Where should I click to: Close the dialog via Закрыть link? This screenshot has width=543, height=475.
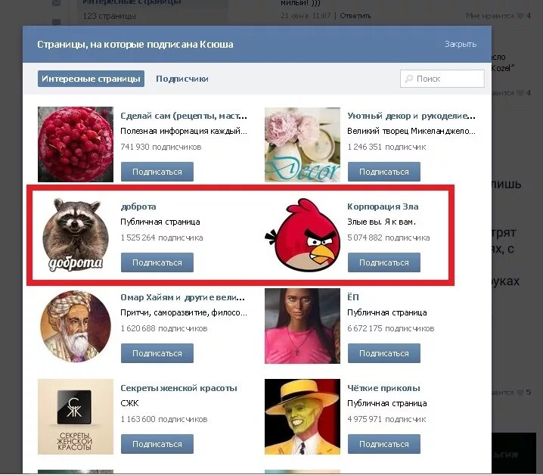(x=461, y=44)
